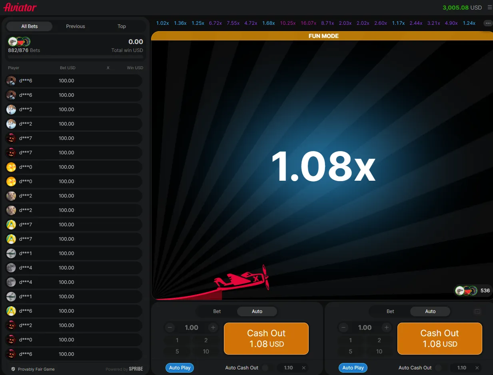Choose quick amount 2 in first bet panel
Screen dimensions: 493x375
[x=206, y=340]
